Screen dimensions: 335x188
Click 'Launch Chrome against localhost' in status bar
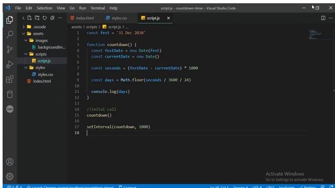tap(71, 187)
